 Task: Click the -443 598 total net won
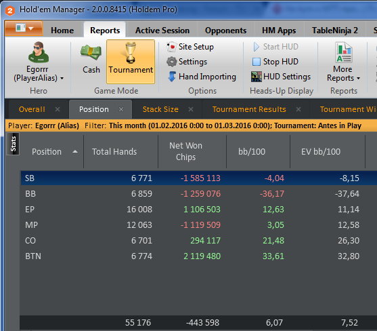[202, 323]
